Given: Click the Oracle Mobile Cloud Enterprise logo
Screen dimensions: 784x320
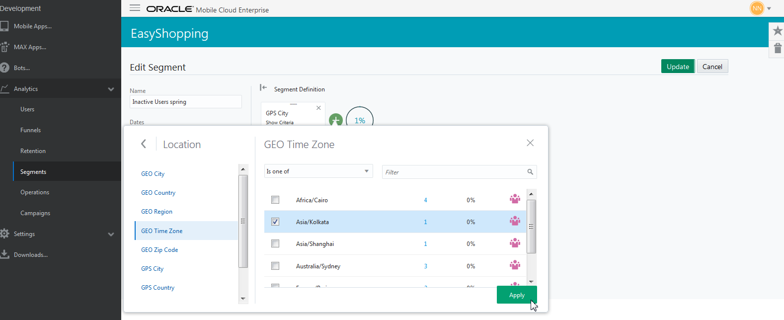Looking at the screenshot, I should coord(207,9).
